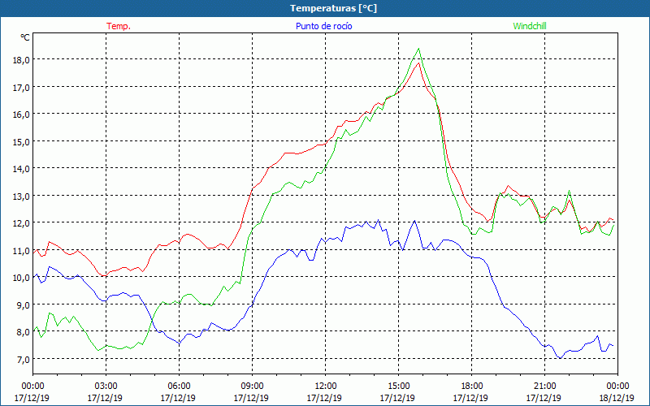Click the 9,0 y-axis value
The width and height of the screenshot is (650, 406).
[x=23, y=304]
